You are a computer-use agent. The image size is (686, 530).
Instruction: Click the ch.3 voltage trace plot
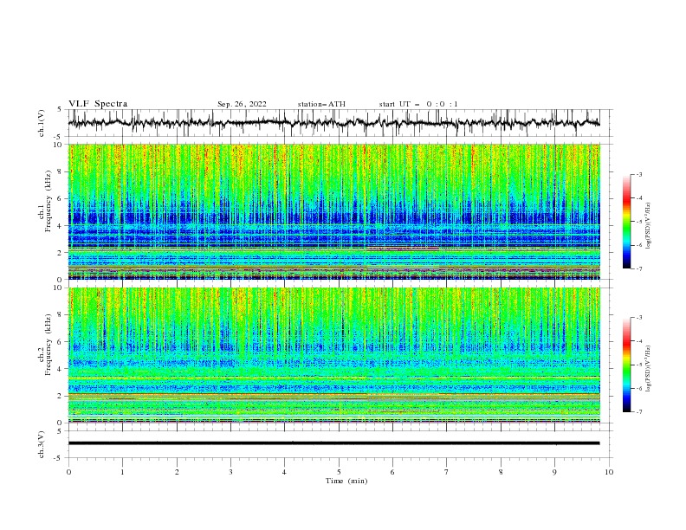tap(333, 443)
